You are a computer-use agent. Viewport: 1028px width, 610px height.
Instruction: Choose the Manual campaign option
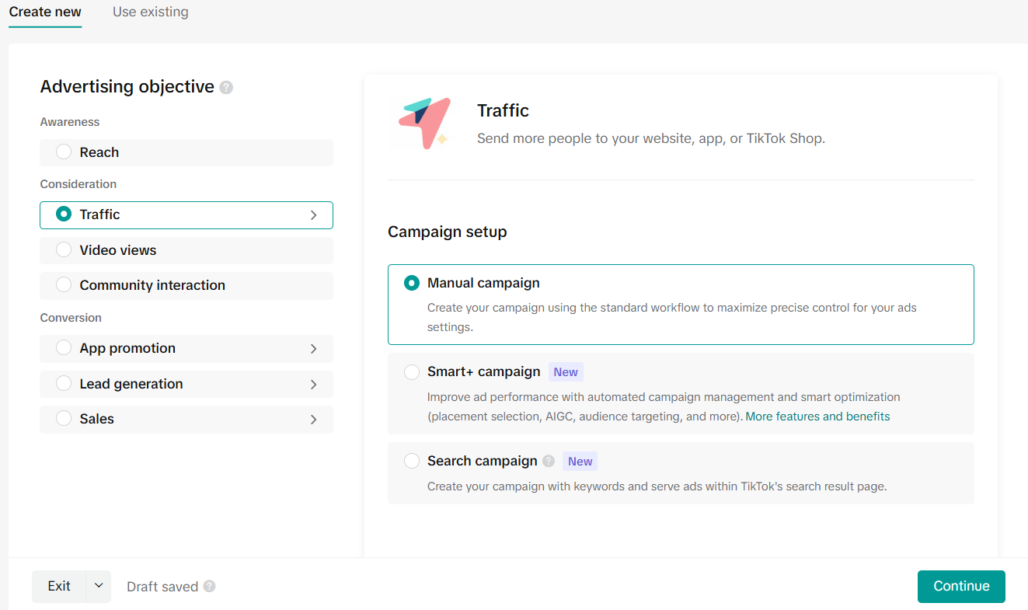pos(412,284)
